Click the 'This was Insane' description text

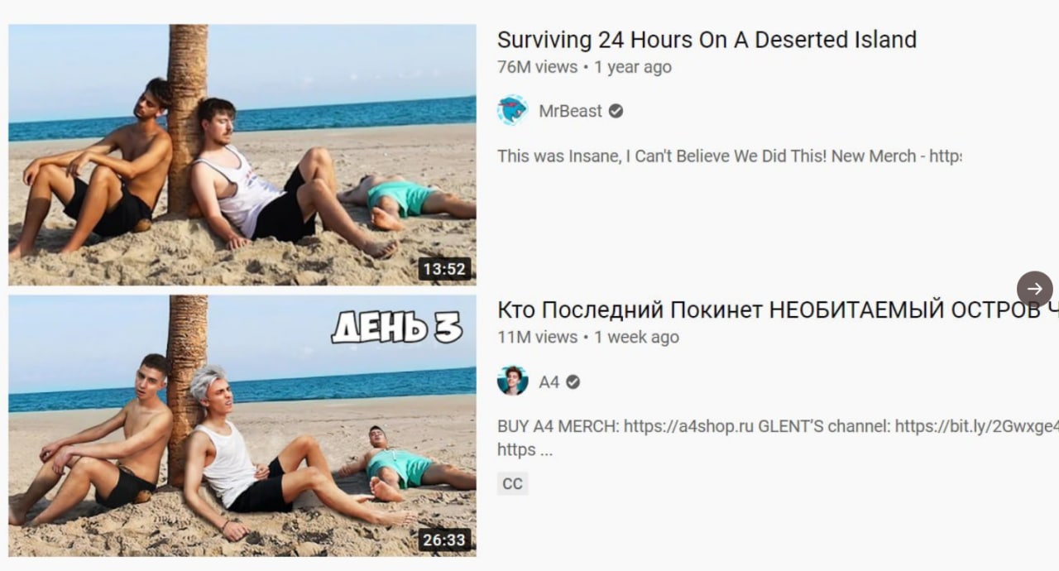729,156
